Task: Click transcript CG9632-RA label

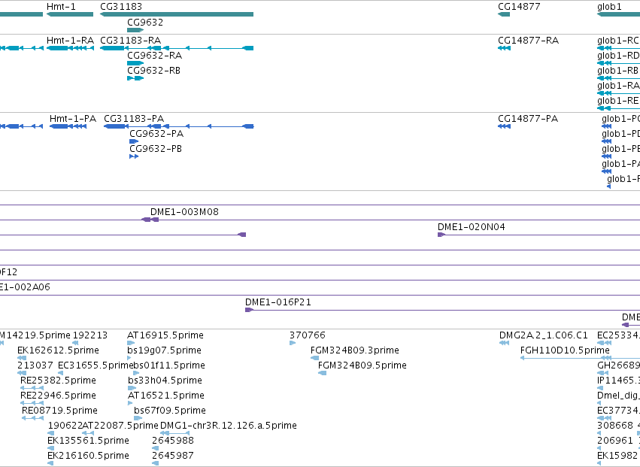Action: [x=155, y=56]
